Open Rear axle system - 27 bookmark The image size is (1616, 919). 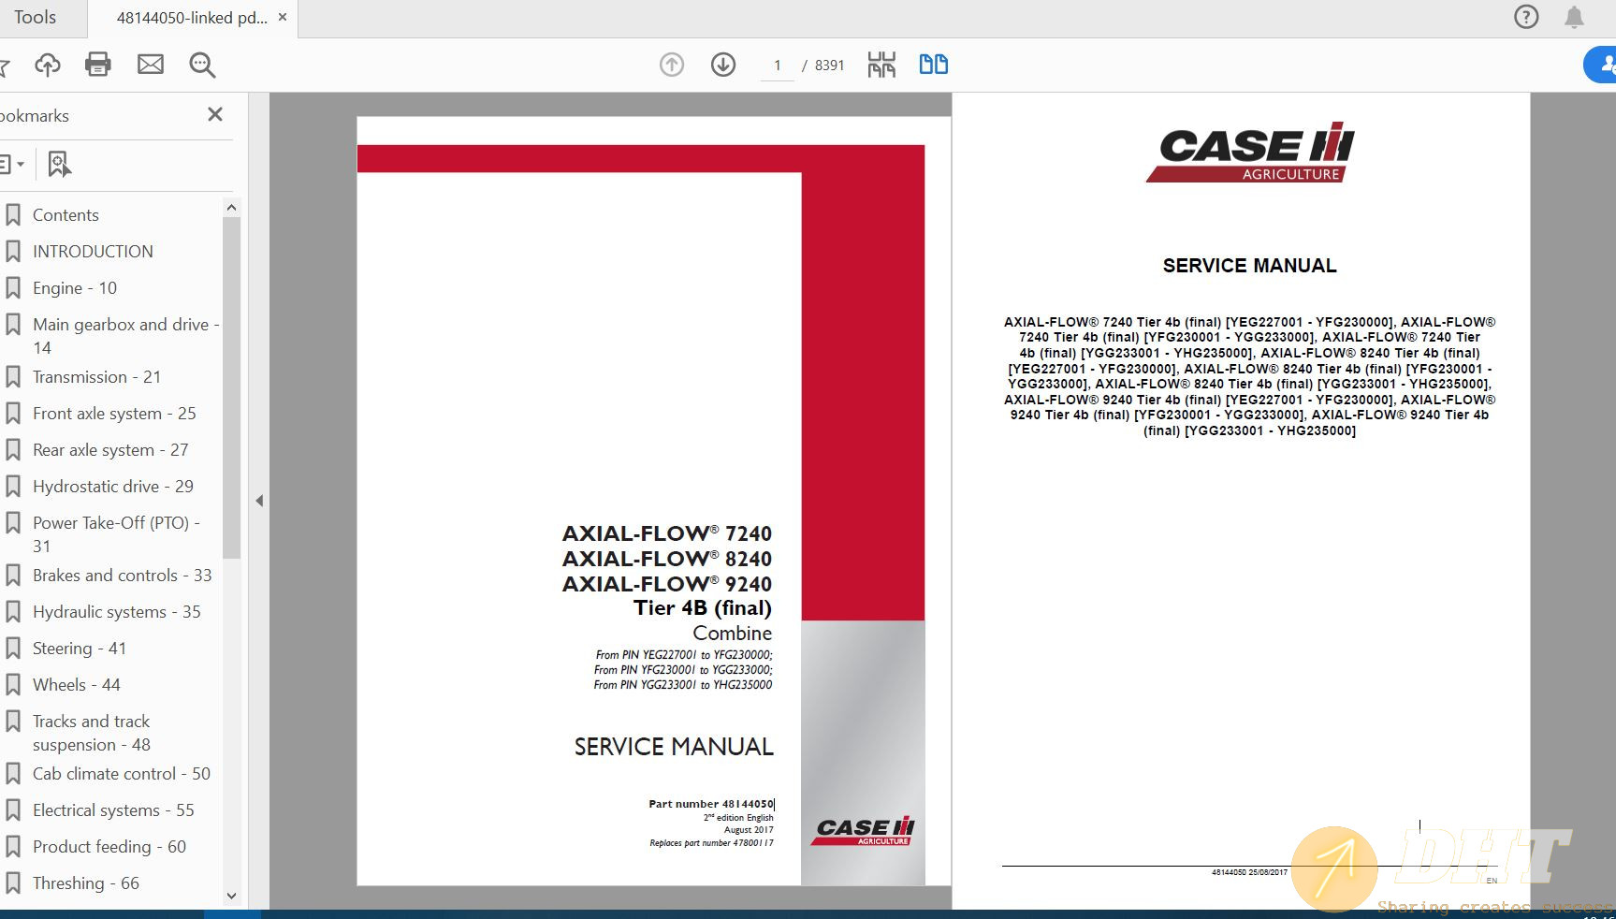pyautogui.click(x=110, y=450)
